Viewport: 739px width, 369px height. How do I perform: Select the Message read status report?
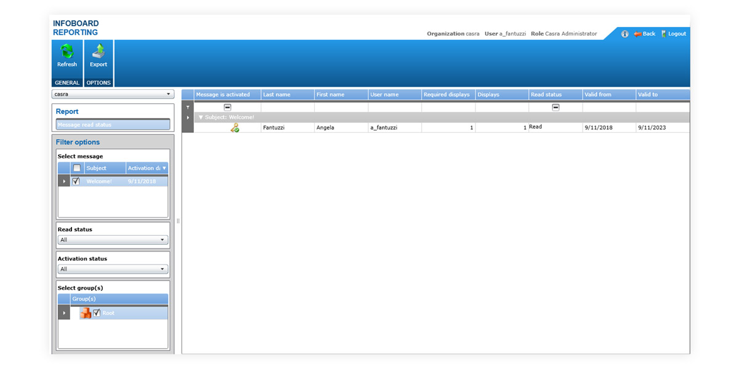[113, 125]
